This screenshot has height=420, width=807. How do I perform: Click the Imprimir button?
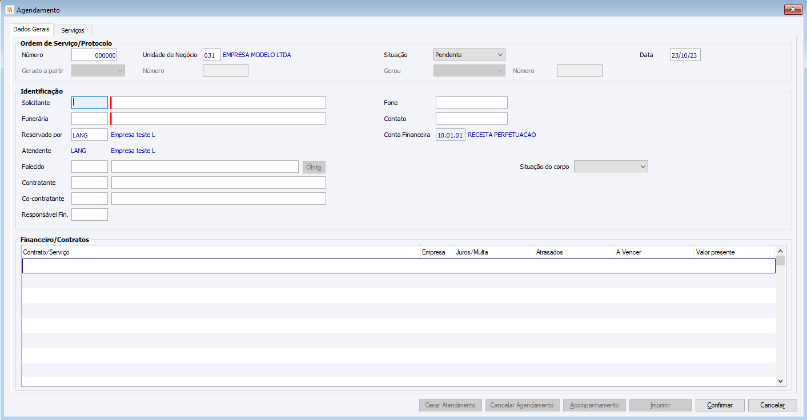(x=661, y=405)
